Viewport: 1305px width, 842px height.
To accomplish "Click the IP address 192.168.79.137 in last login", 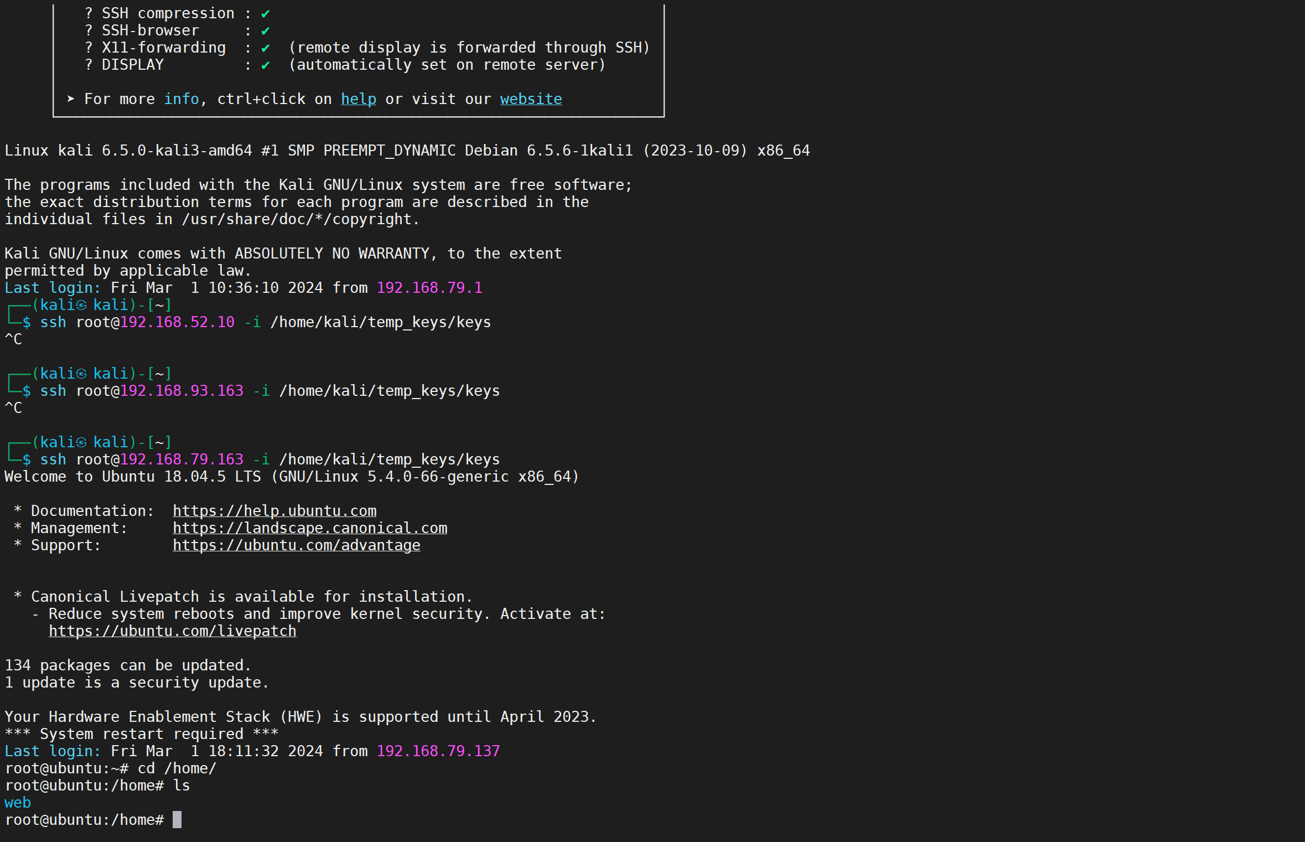I will coord(438,751).
